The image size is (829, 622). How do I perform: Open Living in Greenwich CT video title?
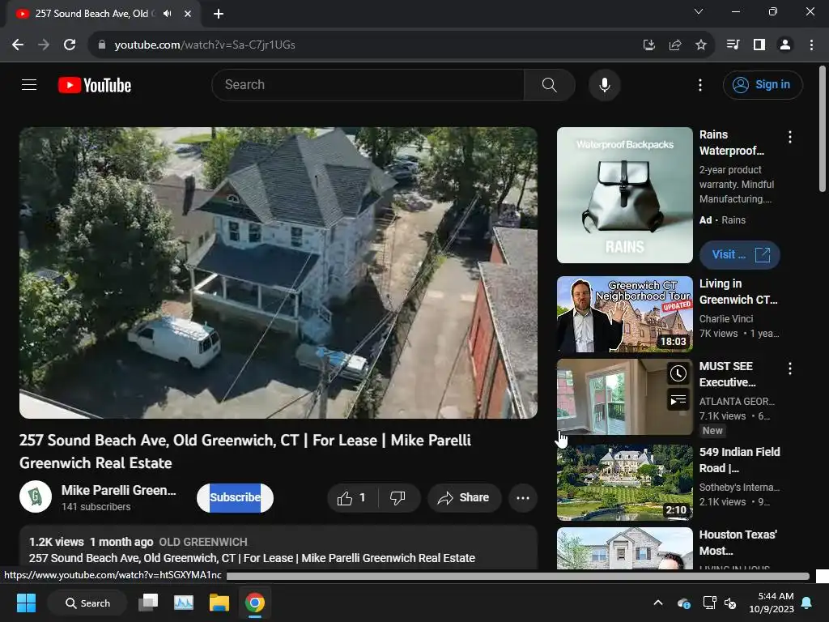coord(738,292)
